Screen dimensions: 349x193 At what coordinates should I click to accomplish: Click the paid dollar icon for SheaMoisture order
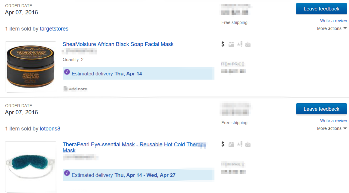(x=223, y=44)
